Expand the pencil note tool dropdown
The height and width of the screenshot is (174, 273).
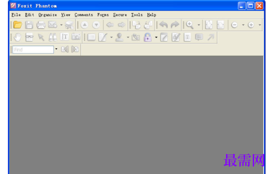[x=111, y=37]
